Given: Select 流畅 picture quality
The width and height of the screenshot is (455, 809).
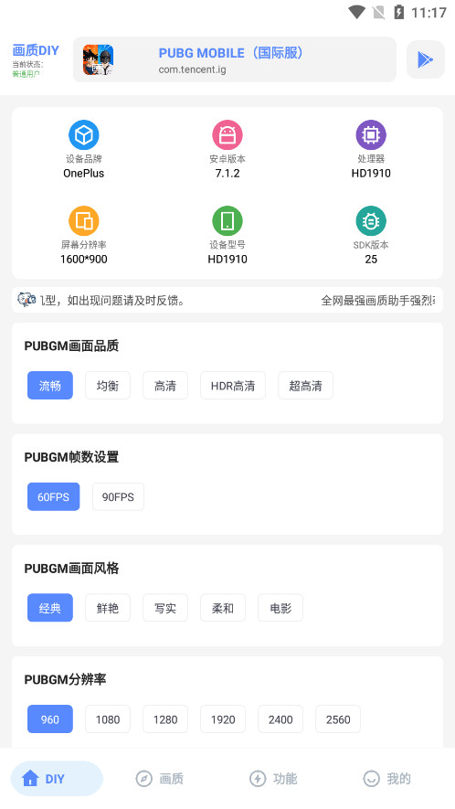Looking at the screenshot, I should click(x=50, y=386).
